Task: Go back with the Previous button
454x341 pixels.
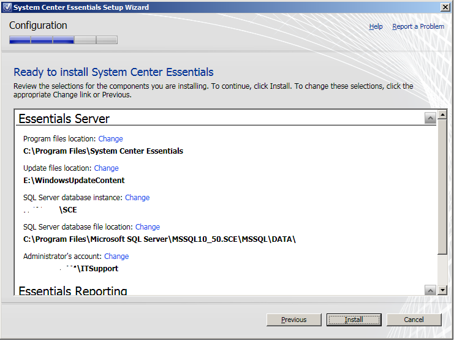Action: click(294, 320)
